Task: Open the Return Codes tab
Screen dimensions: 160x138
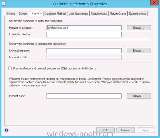Action: tap(118, 14)
